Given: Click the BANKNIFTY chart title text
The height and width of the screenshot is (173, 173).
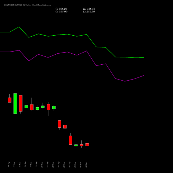Looking at the screenshot, I should click(x=28, y=5).
